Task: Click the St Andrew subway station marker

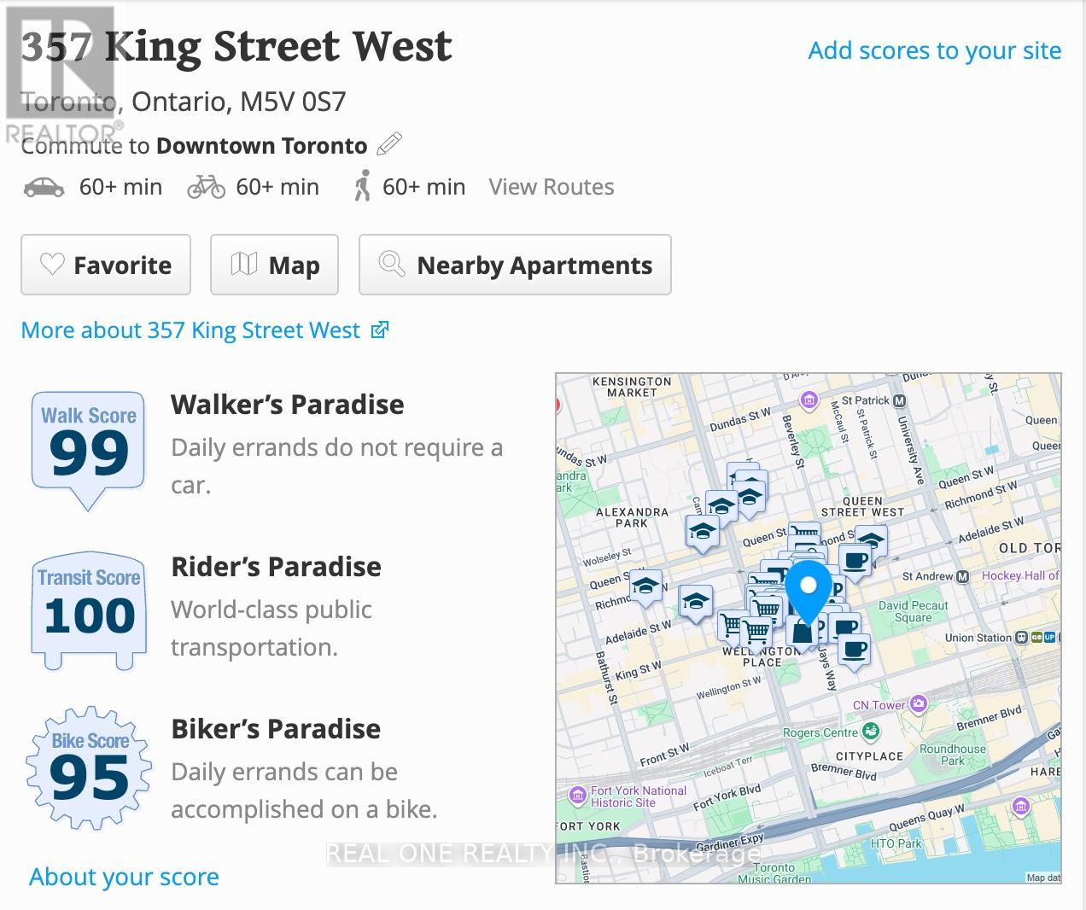Action: point(963,576)
